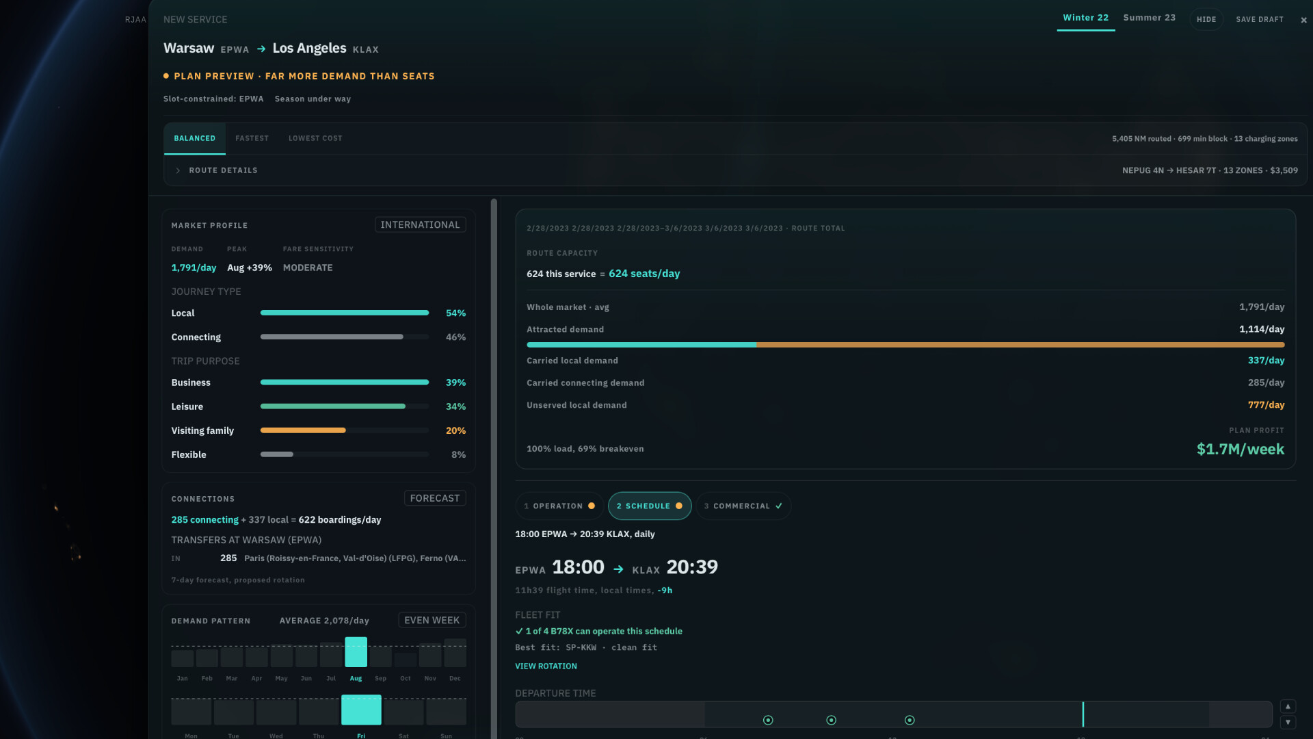
Task: Select middle departure slot marker on timeline
Action: (832, 720)
